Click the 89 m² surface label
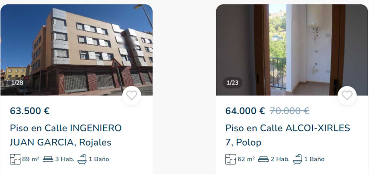This screenshot has height=174, width=369. point(31,159)
